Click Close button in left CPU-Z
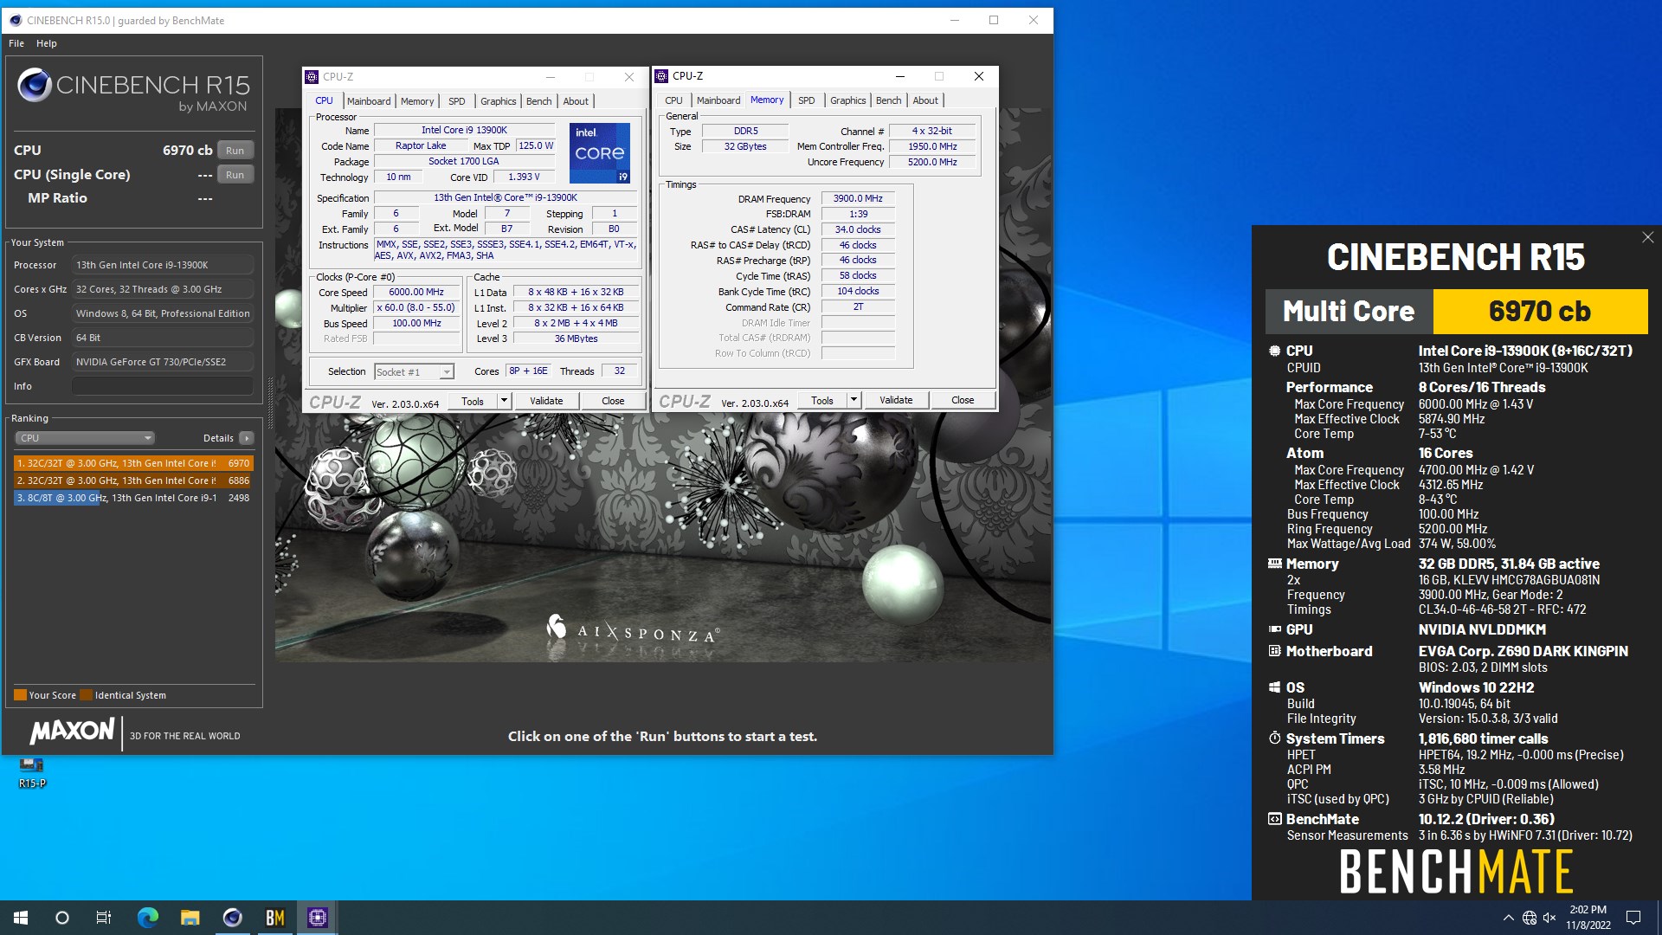 [613, 401]
